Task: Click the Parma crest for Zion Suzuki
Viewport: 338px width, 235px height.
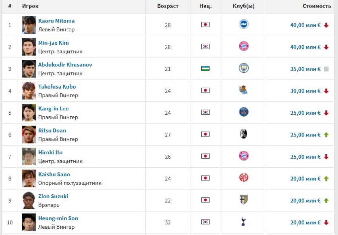Action: click(x=244, y=200)
